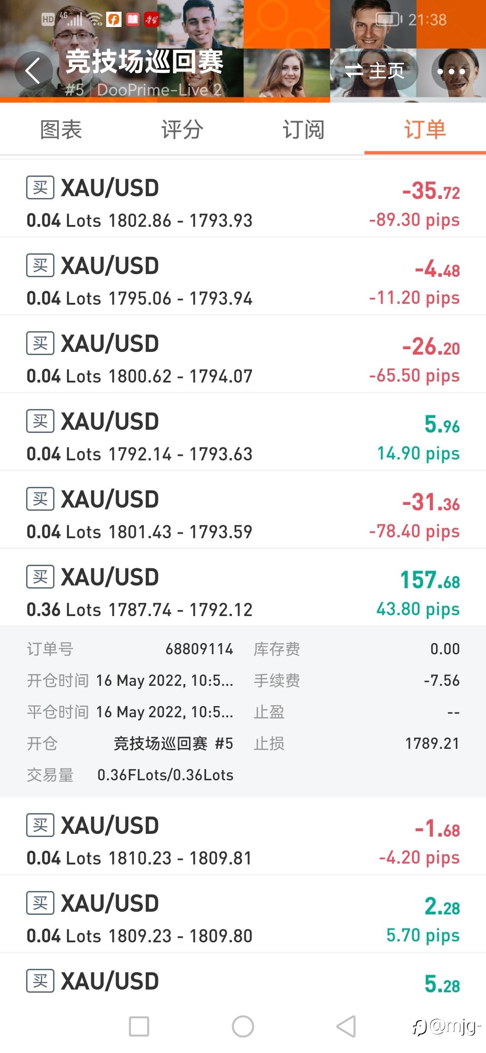Tap the 买 icon on the 1801.43 order
This screenshot has height=1053, width=486.
point(40,499)
